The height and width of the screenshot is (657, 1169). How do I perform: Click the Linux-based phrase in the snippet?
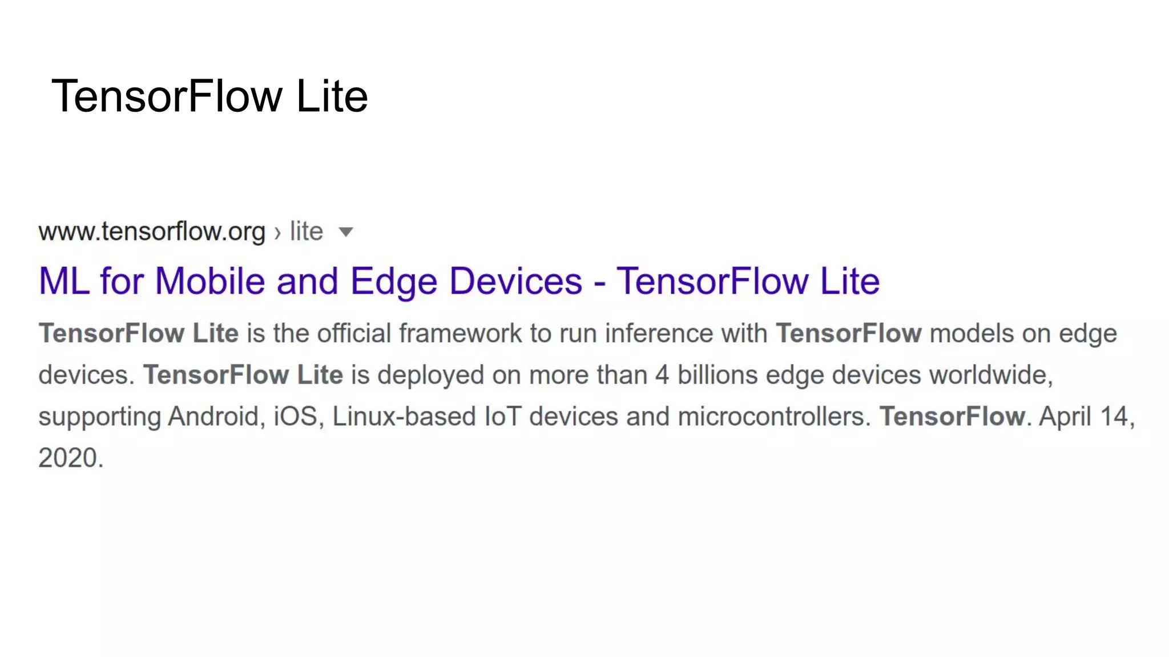[x=404, y=416]
